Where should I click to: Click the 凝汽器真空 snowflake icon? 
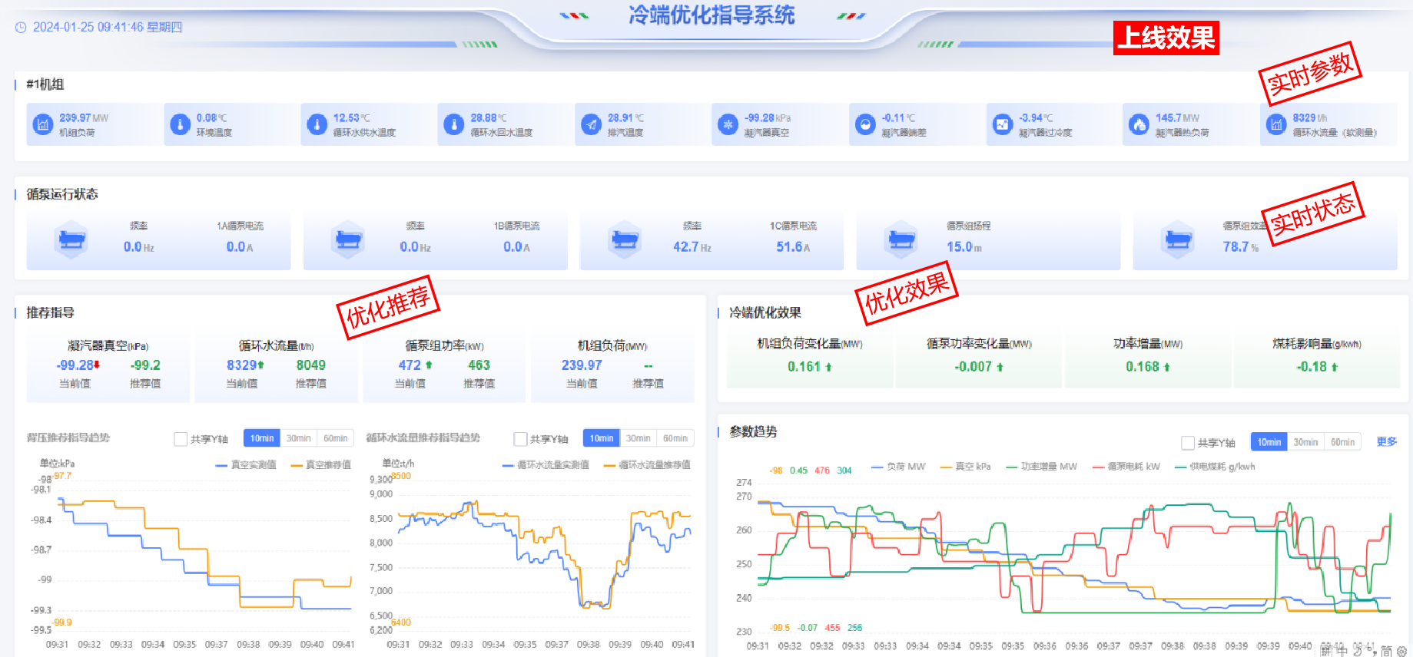[728, 124]
